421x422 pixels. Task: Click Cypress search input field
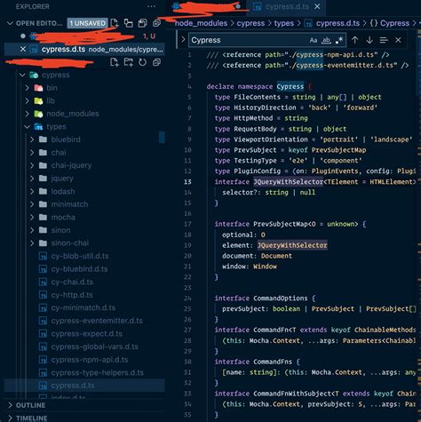click(x=248, y=40)
